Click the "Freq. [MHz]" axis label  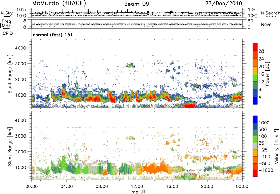[6, 24]
